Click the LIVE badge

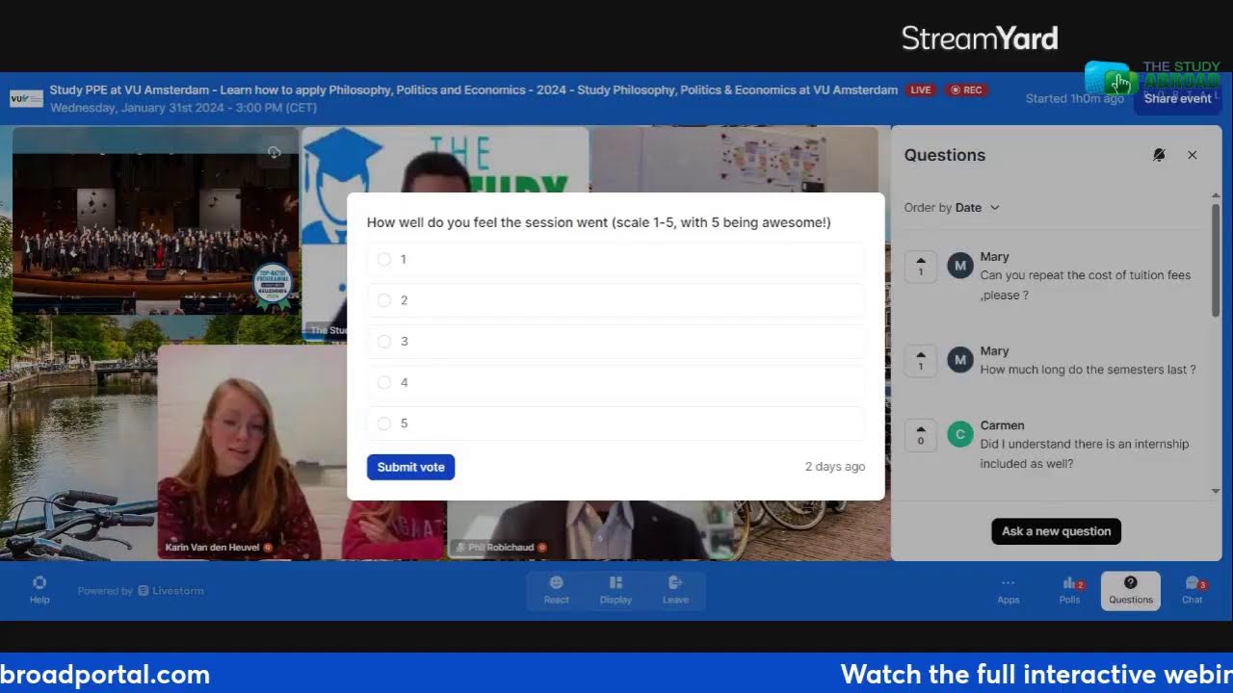tap(921, 90)
